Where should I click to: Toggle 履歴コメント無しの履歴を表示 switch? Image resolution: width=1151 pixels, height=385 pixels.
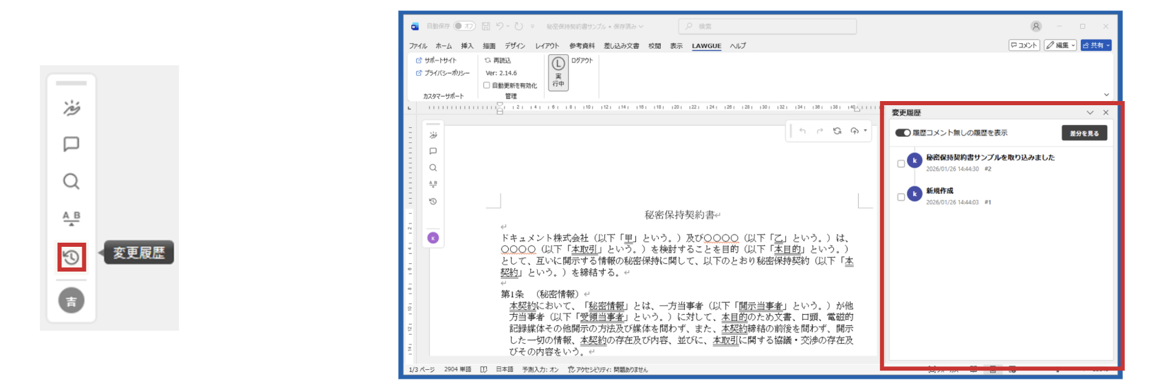click(903, 133)
